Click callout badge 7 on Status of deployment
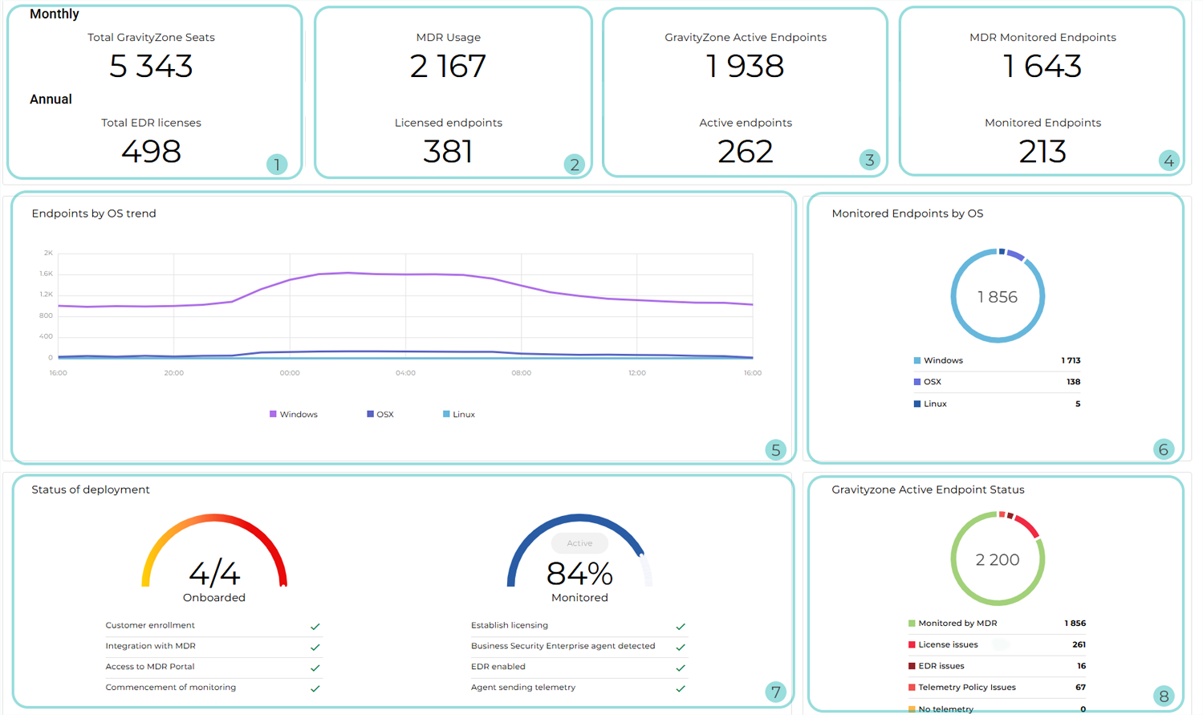Screen dimensions: 1203x715 point(775,692)
